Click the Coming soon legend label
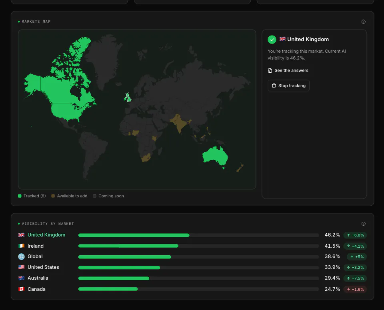Screen dimensions: 384x310 coord(111,196)
